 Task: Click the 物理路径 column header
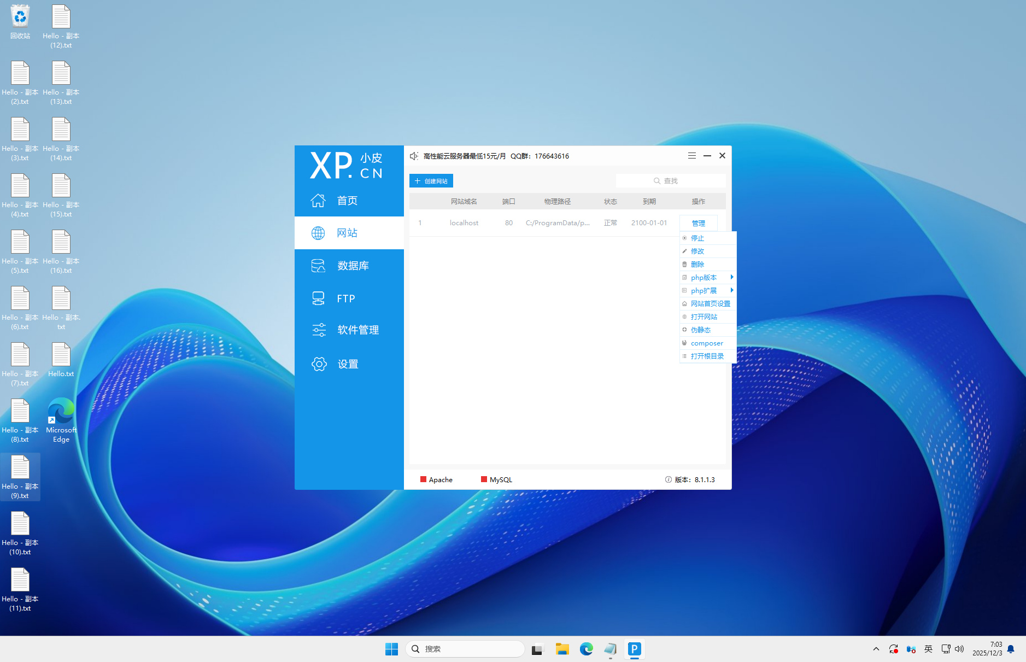click(x=558, y=202)
